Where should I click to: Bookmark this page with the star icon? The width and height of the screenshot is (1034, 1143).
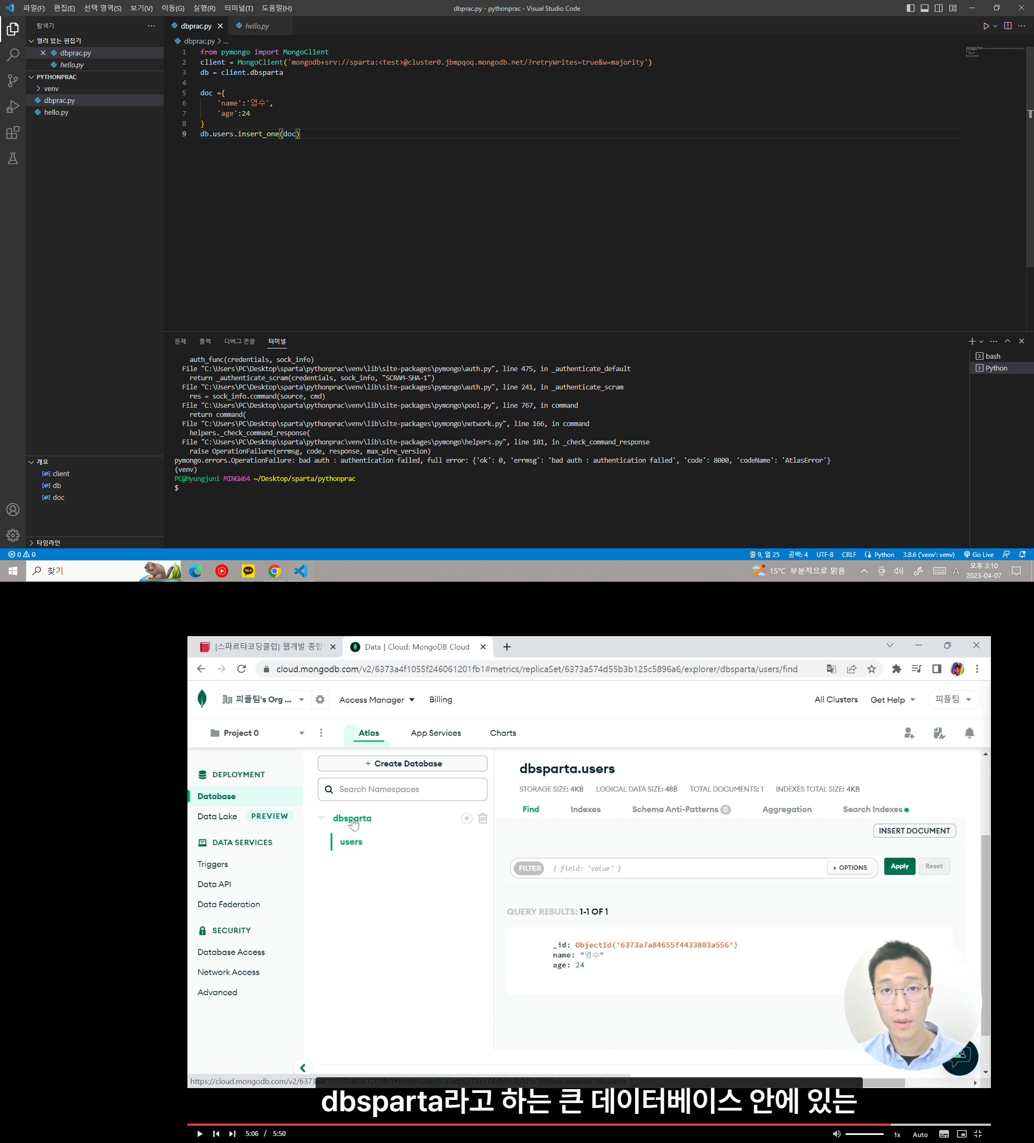871,669
